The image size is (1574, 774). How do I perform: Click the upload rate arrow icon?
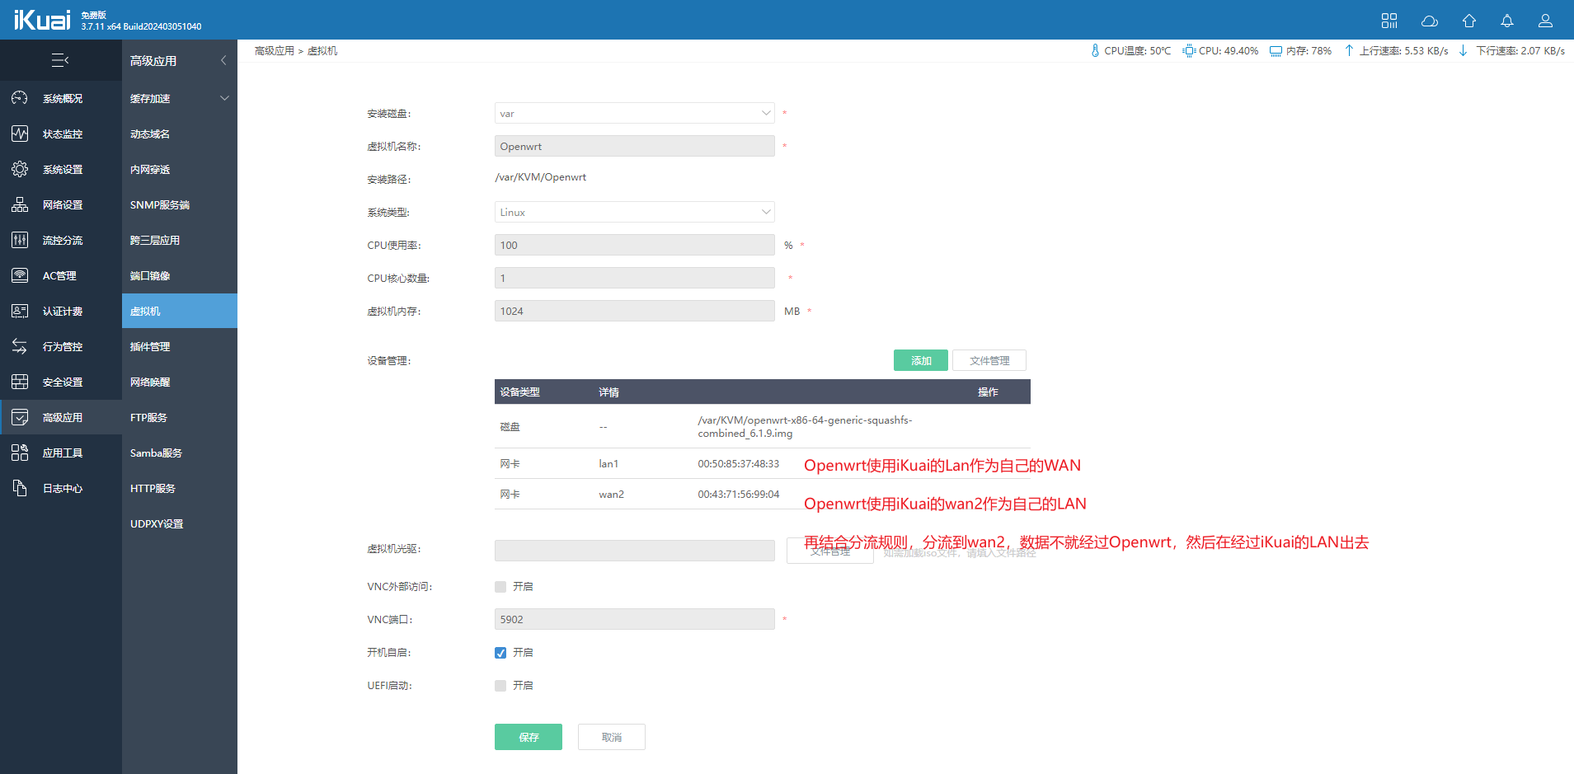(1349, 50)
